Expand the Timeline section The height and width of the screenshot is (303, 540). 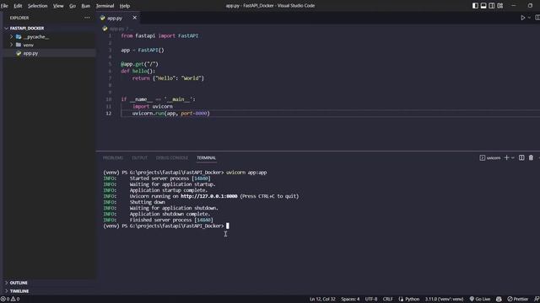tap(19, 291)
